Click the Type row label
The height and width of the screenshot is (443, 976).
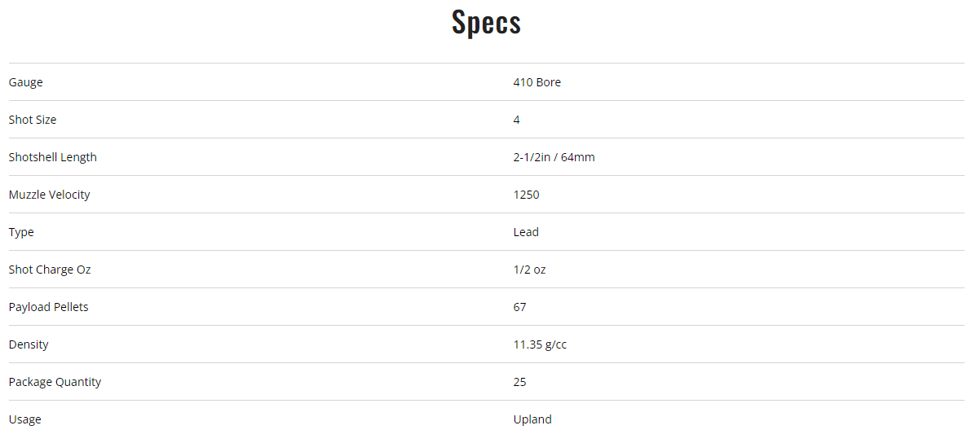pyautogui.click(x=21, y=232)
